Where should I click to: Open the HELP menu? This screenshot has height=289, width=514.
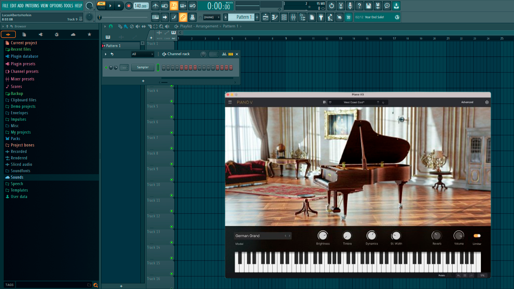[78, 6]
